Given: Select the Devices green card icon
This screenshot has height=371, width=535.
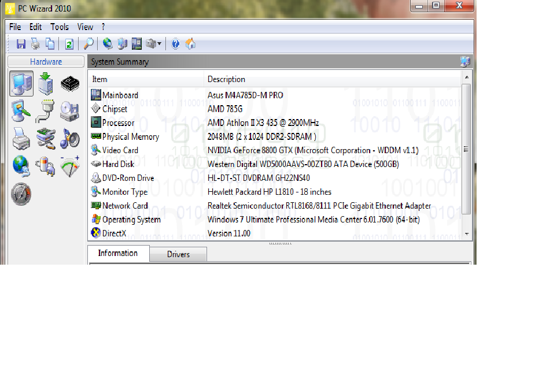Looking at the screenshot, I should tap(46, 139).
